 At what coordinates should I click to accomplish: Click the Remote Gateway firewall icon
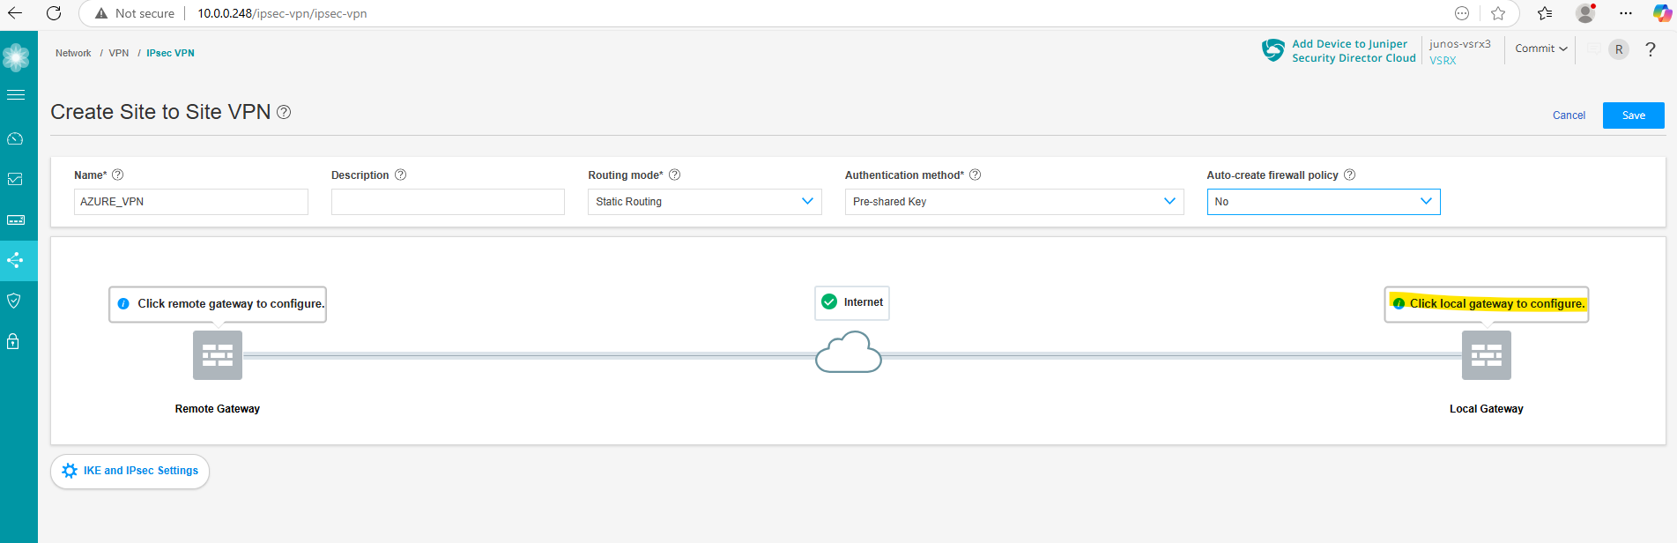click(x=218, y=355)
